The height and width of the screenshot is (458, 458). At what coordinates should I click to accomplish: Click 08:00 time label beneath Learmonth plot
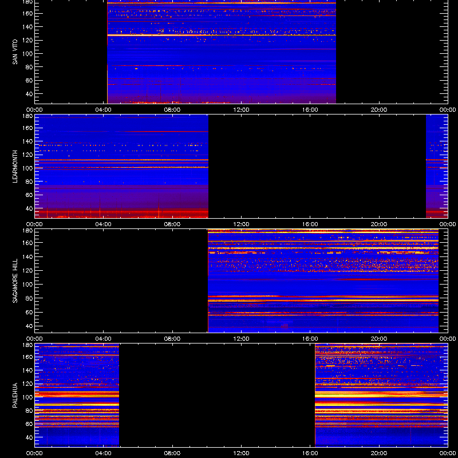tap(172, 224)
